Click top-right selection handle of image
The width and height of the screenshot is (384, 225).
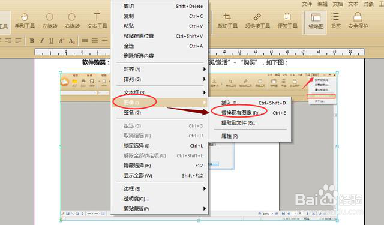337,73
